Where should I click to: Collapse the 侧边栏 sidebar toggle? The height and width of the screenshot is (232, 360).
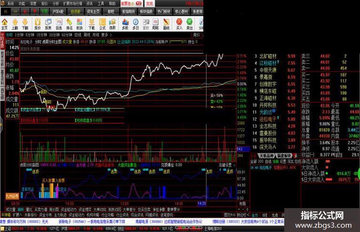[243, 215]
